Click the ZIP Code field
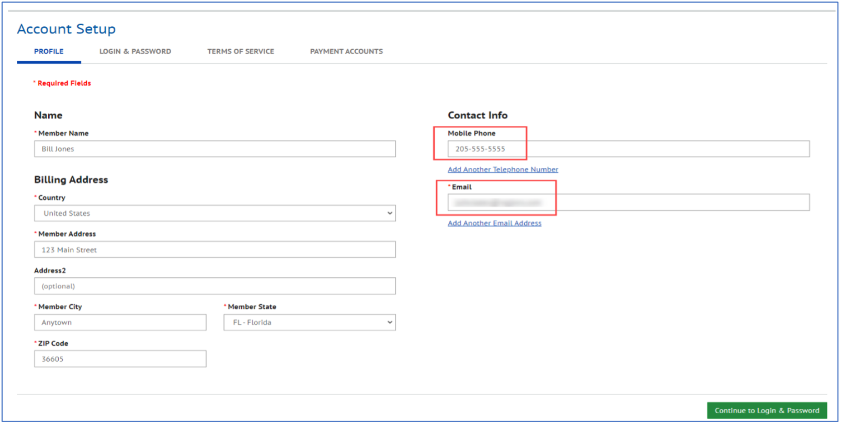Image resolution: width=841 pixels, height=425 pixels. tap(120, 359)
